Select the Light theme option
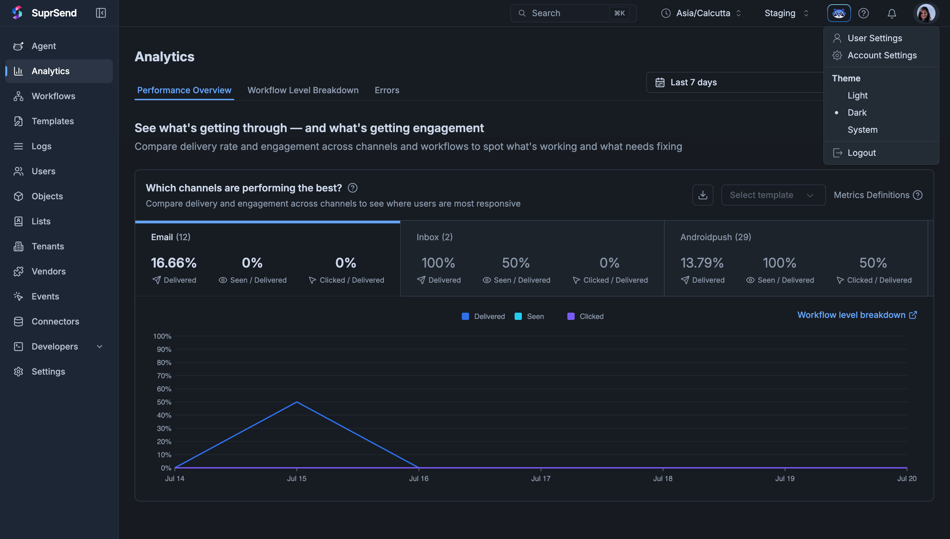The image size is (950, 539). [881, 96]
